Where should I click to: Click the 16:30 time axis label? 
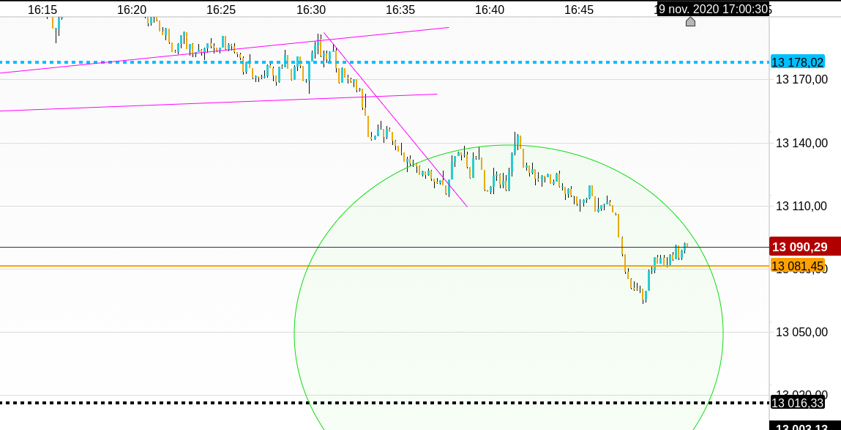[310, 10]
